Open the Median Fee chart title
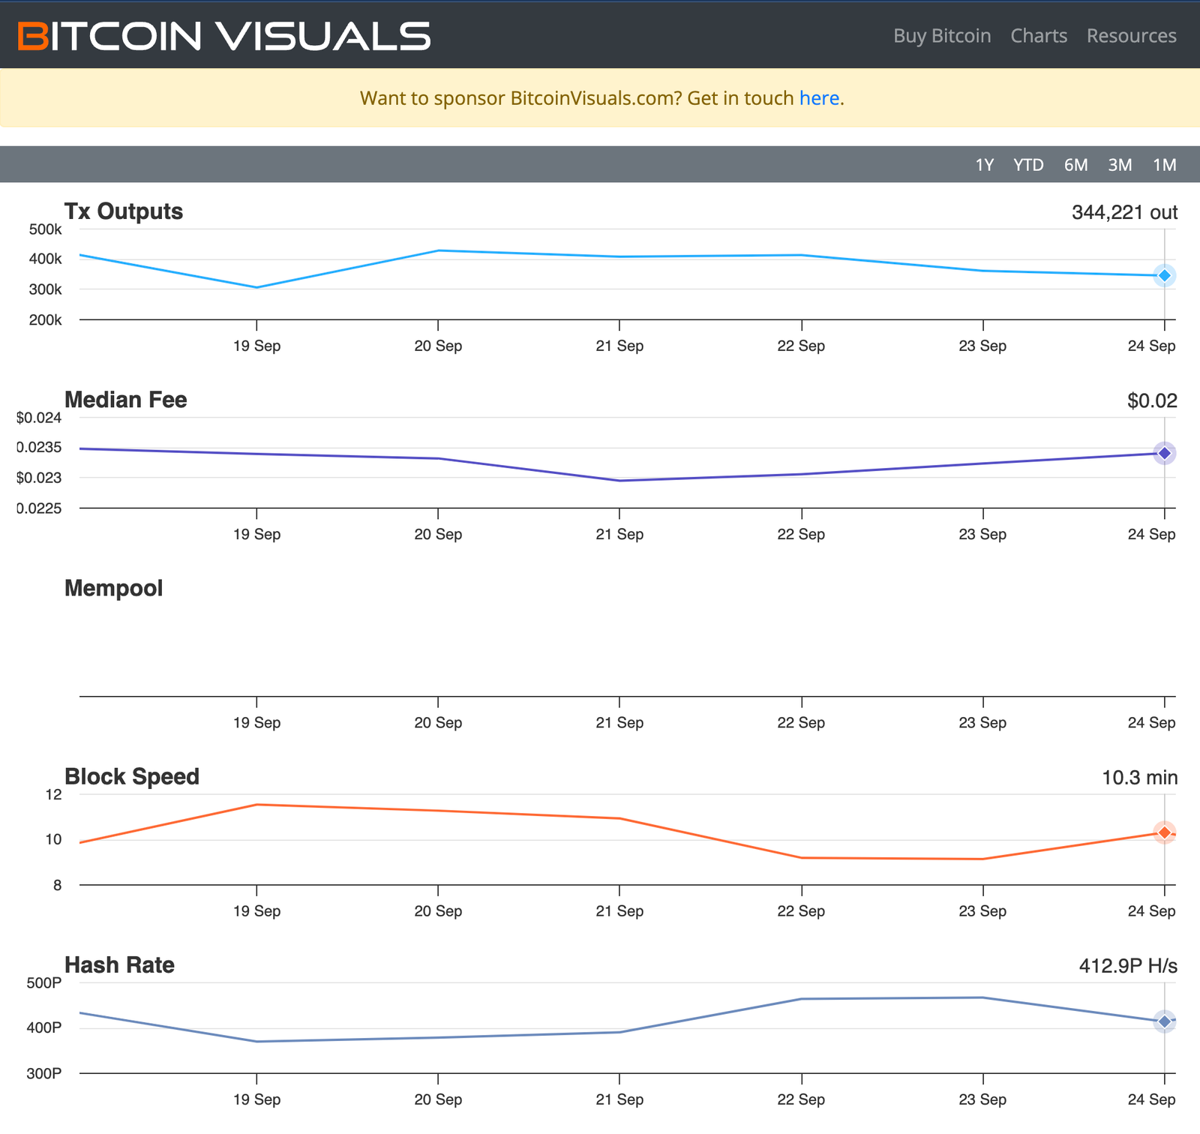 (125, 400)
